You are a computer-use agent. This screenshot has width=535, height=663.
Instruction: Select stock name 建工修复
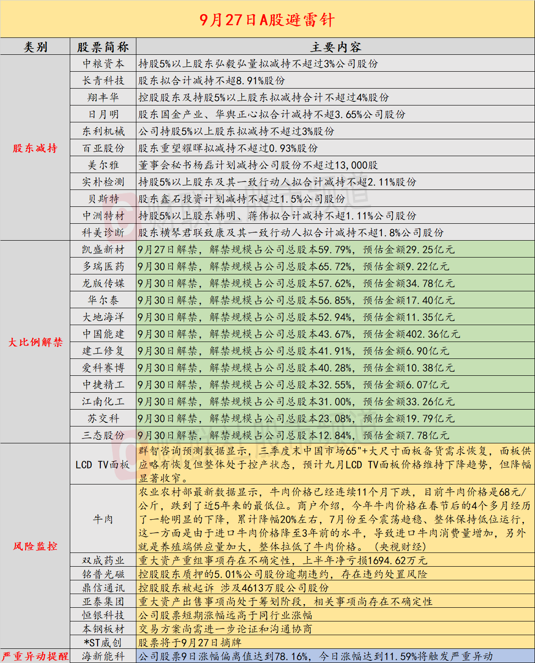pos(103,351)
